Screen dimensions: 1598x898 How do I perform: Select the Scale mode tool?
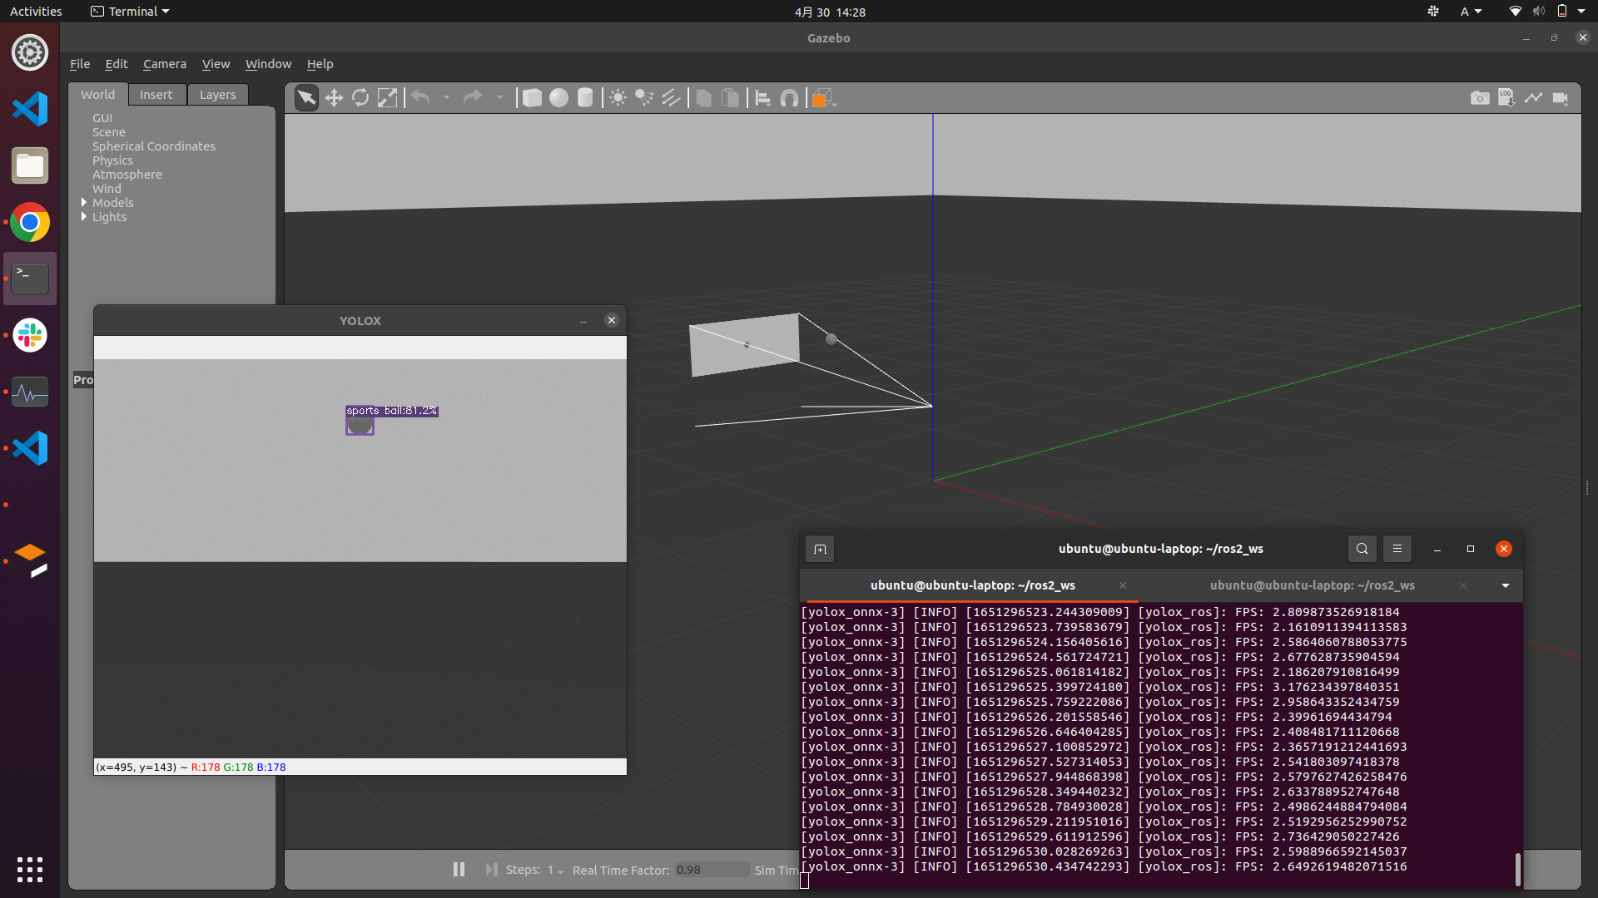[x=387, y=98]
